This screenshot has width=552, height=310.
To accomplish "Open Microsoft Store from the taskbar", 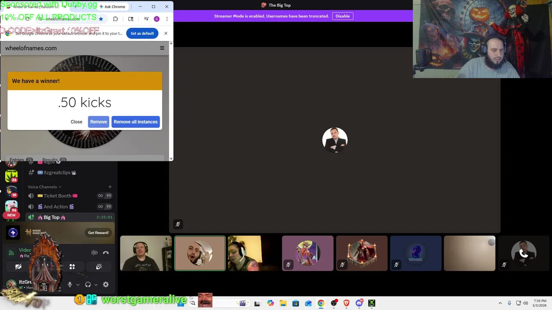I will click(295, 303).
